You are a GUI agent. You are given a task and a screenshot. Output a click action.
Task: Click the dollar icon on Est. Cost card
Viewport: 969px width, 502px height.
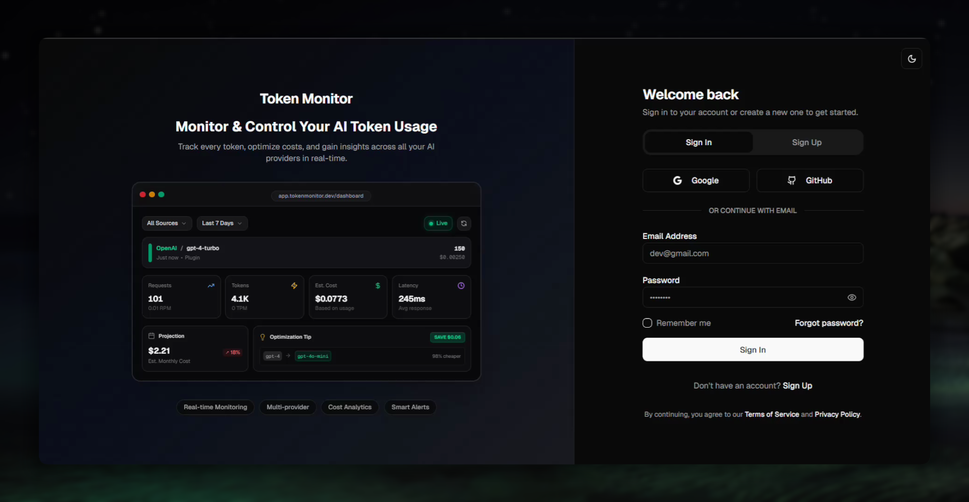(x=378, y=286)
